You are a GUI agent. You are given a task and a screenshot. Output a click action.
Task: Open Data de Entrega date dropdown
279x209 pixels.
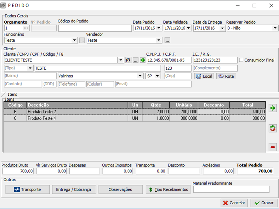point(222,28)
